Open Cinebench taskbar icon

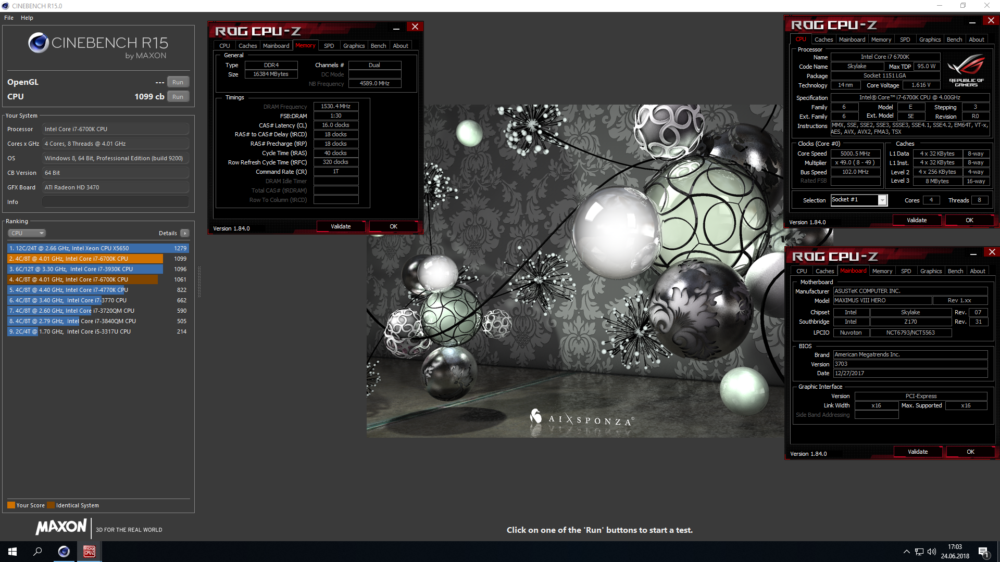(x=64, y=552)
